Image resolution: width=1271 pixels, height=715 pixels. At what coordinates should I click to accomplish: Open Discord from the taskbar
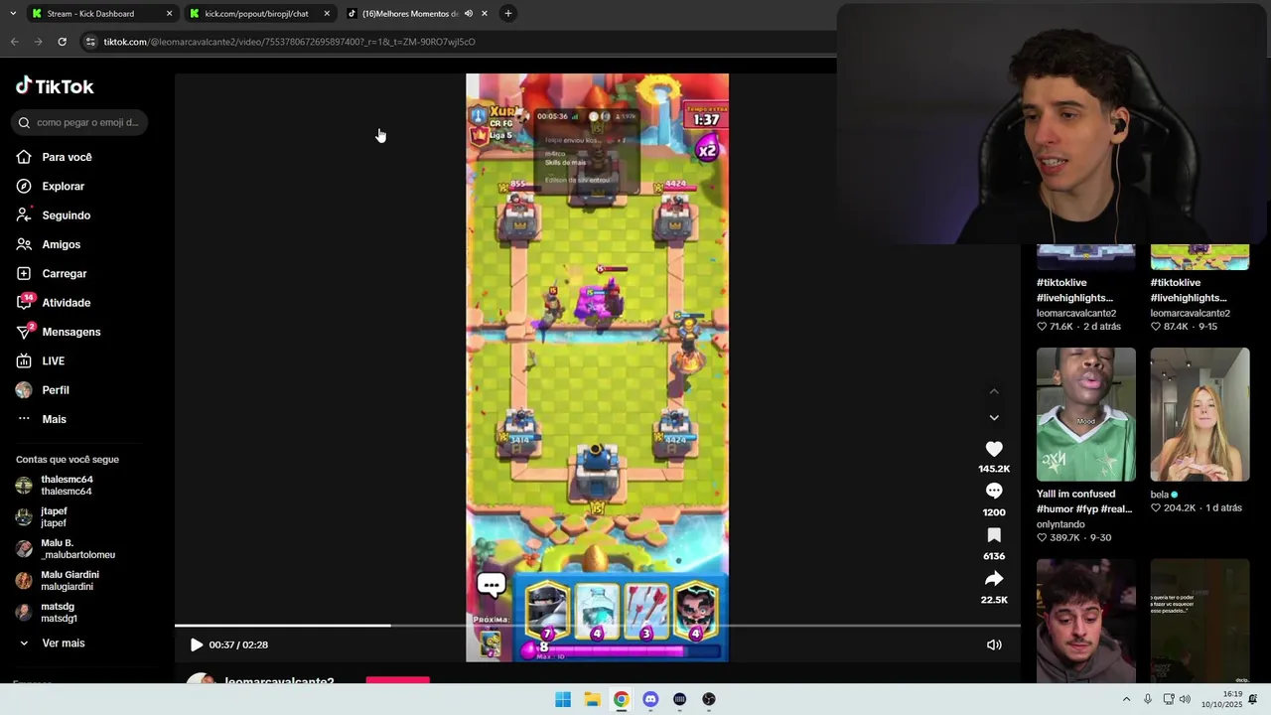(x=650, y=699)
